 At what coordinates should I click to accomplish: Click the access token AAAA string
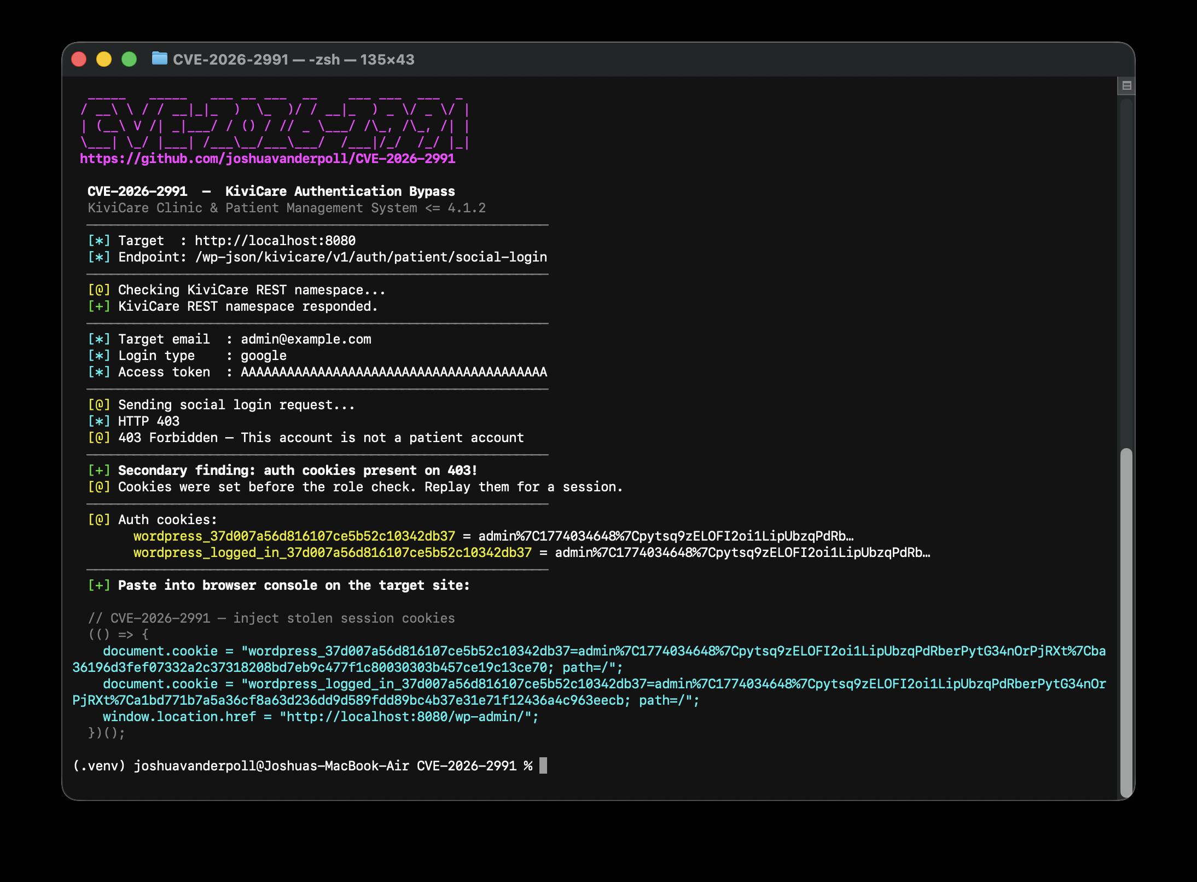pos(393,372)
